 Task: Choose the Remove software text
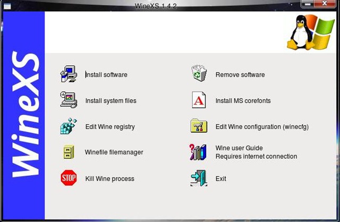pos(240,75)
